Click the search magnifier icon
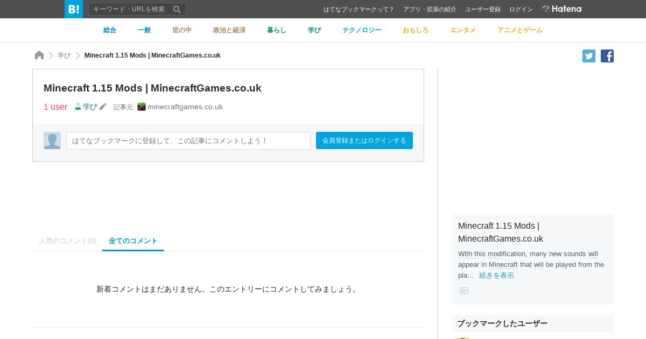646x339 pixels. [177, 9]
